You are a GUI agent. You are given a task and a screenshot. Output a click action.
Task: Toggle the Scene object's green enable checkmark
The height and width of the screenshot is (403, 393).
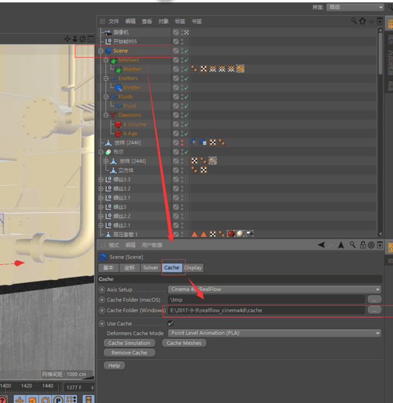(x=187, y=51)
